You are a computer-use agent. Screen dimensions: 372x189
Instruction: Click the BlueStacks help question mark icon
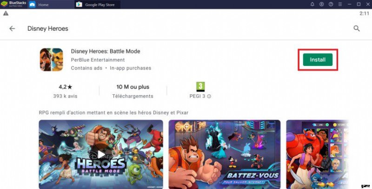coord(330,5)
